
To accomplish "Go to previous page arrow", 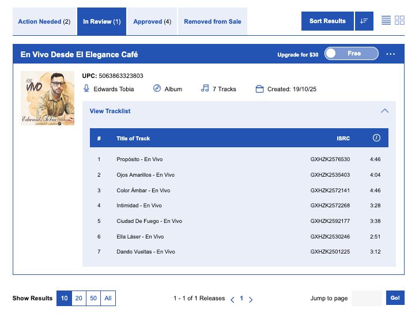I will click(232, 299).
